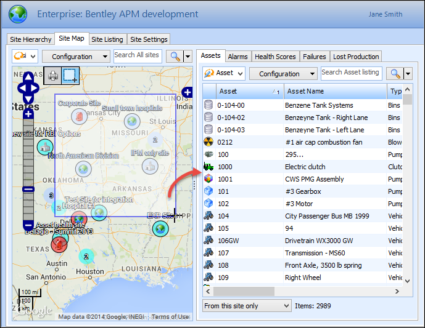Click the zoom in plus on map slider
Viewport: 425px width, 328px height.
28,114
